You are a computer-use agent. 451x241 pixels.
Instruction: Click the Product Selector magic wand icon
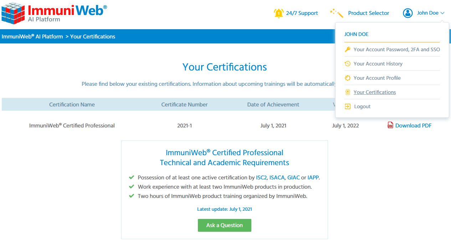tap(337, 13)
